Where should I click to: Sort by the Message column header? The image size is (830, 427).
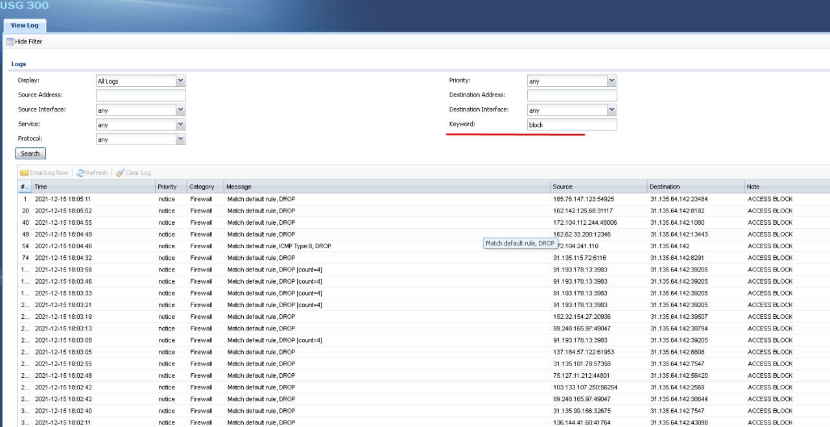coord(386,187)
